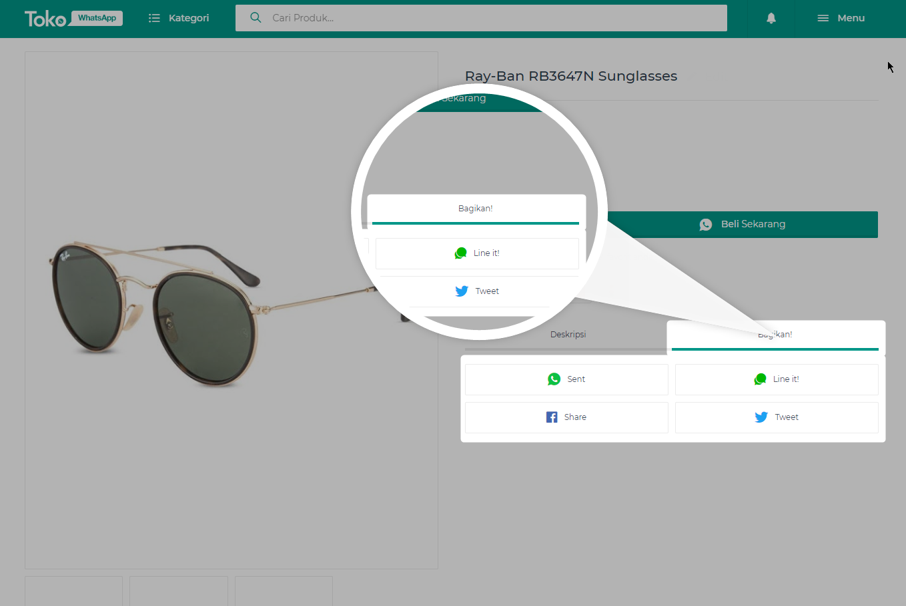Switch to the Deskripsi tab

click(x=568, y=335)
